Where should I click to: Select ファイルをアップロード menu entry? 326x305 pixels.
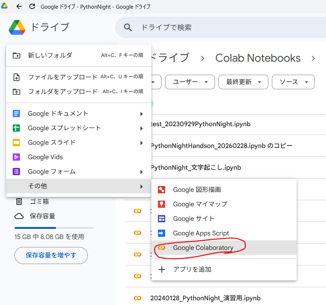[78, 77]
